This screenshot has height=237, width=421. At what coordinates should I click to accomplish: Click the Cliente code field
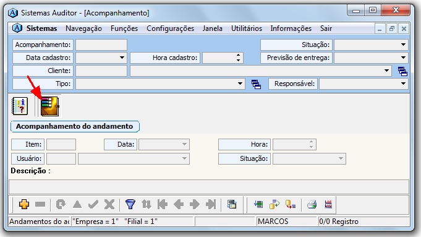(101, 71)
